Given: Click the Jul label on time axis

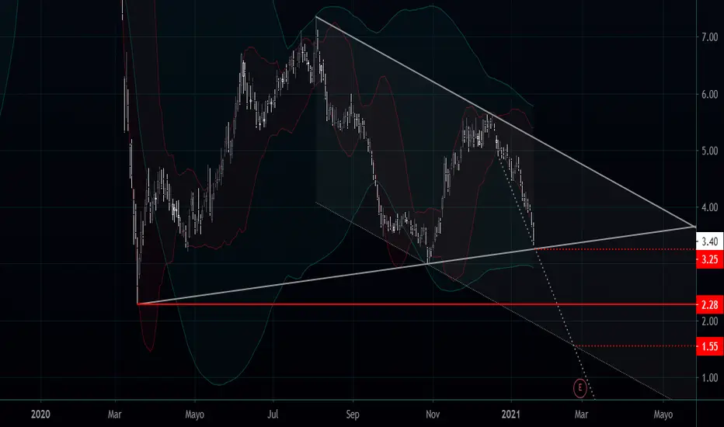Looking at the screenshot, I should click(x=273, y=414).
